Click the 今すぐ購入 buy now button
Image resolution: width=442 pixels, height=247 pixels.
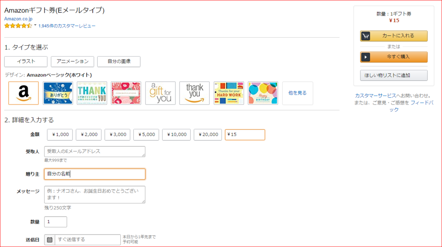click(x=394, y=57)
